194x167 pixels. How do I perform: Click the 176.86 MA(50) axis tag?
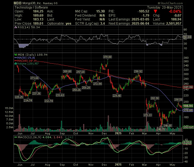coord(188,110)
